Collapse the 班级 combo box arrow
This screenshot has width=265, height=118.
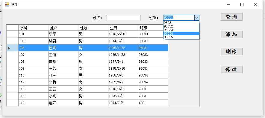coord(197,18)
